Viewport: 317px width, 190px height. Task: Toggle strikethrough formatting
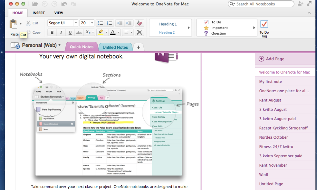pyautogui.click(x=79, y=32)
